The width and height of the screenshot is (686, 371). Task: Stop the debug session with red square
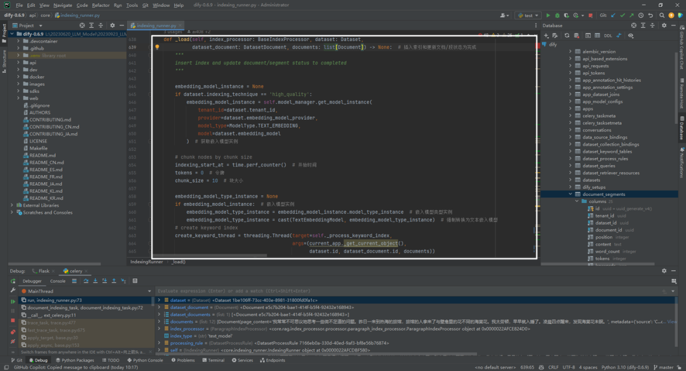[x=13, y=321]
